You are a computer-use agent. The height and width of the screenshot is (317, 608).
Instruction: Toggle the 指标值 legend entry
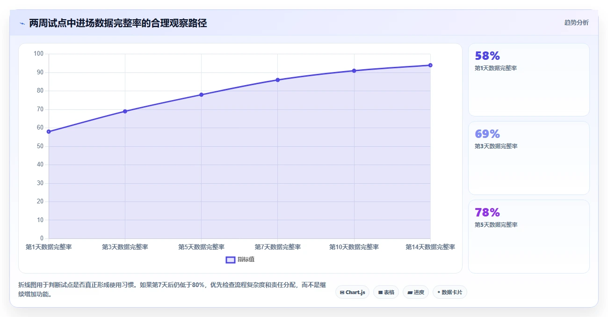click(x=240, y=259)
